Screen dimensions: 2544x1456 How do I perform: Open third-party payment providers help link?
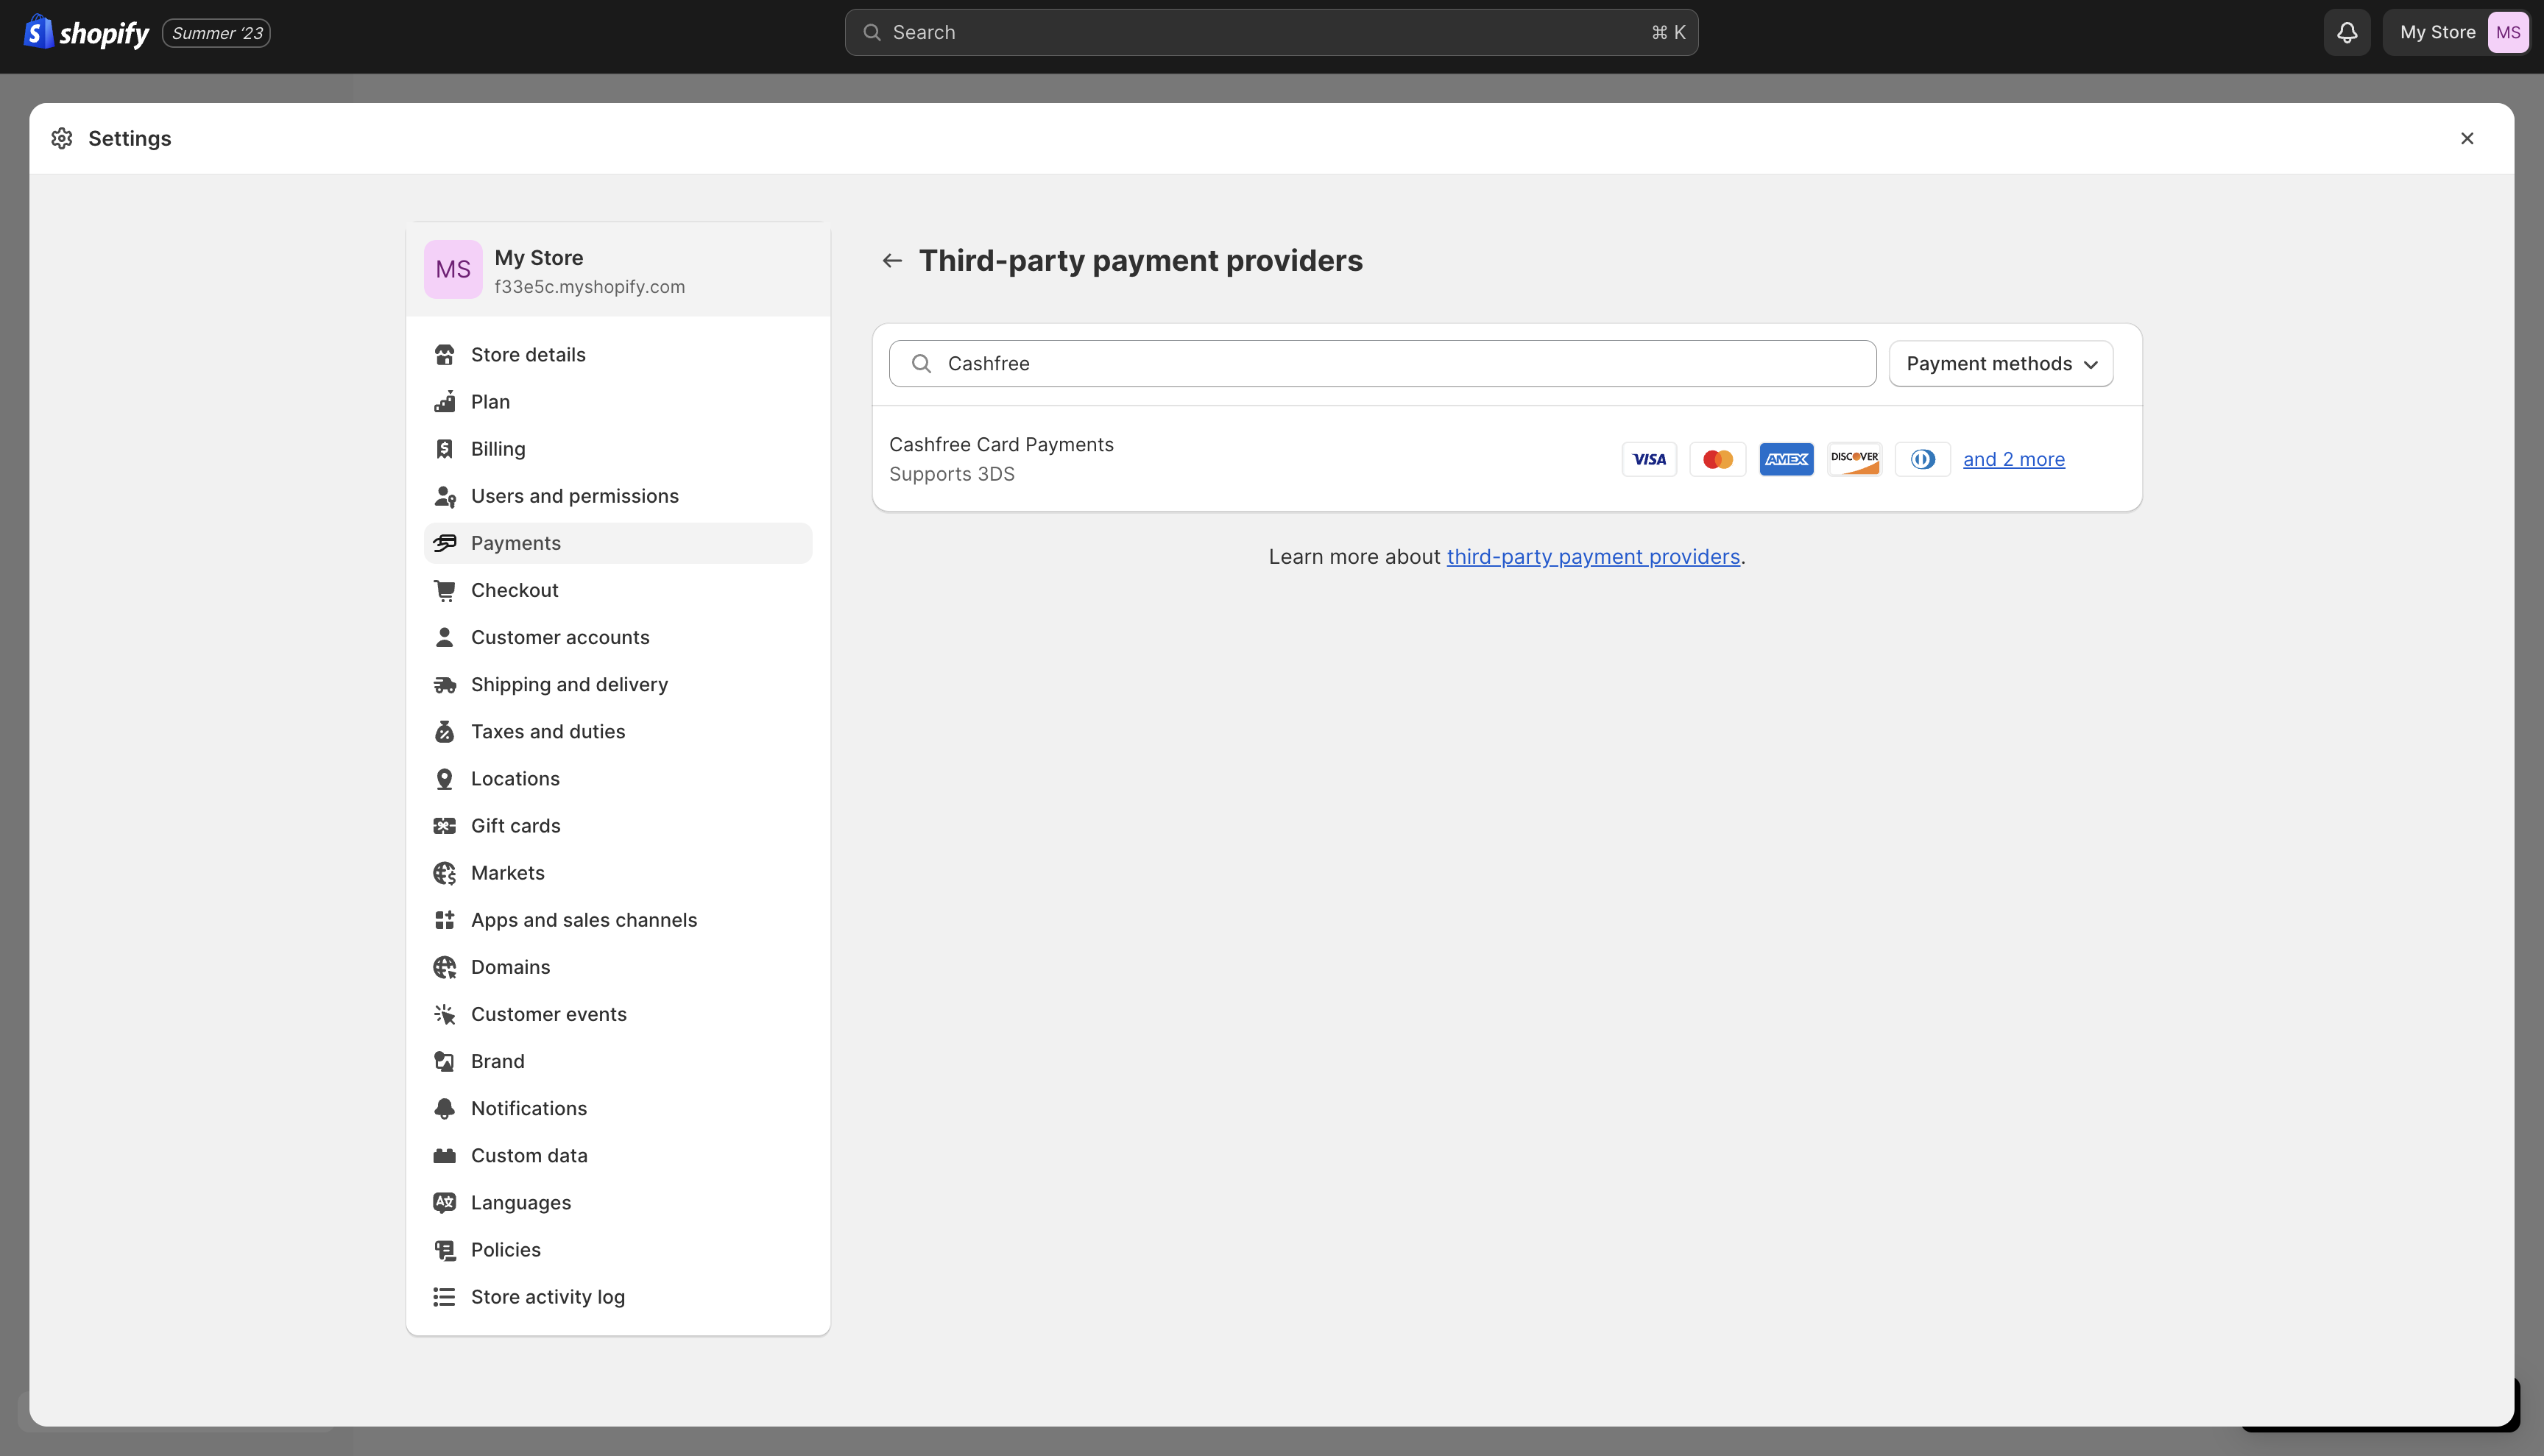[1592, 557]
